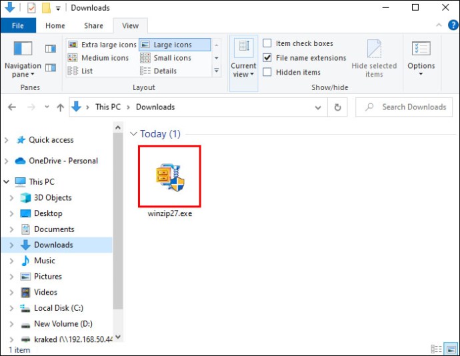460x356 pixels.
Task: Minimize the ribbon with chevron
Action: (x=439, y=25)
